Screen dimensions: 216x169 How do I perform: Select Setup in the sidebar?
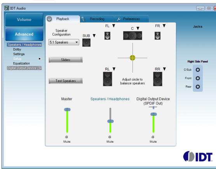[x=17, y=59]
